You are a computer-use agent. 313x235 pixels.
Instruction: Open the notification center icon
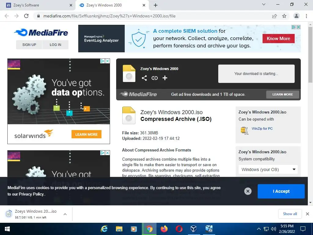303,229
